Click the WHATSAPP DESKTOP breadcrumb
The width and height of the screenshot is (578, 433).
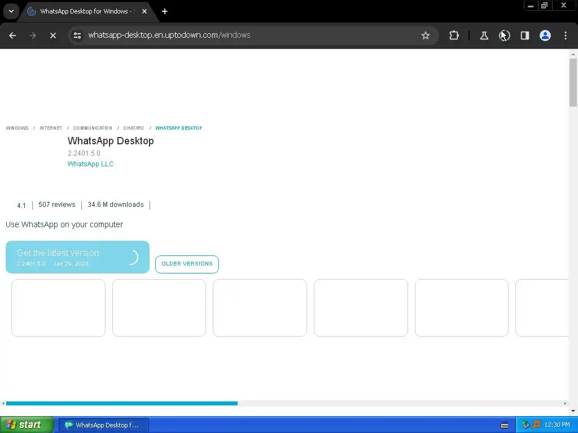coord(178,128)
